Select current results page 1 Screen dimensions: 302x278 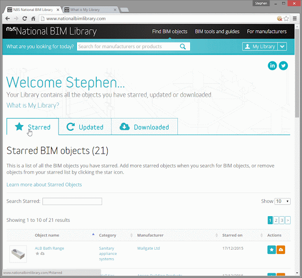pos(270,220)
